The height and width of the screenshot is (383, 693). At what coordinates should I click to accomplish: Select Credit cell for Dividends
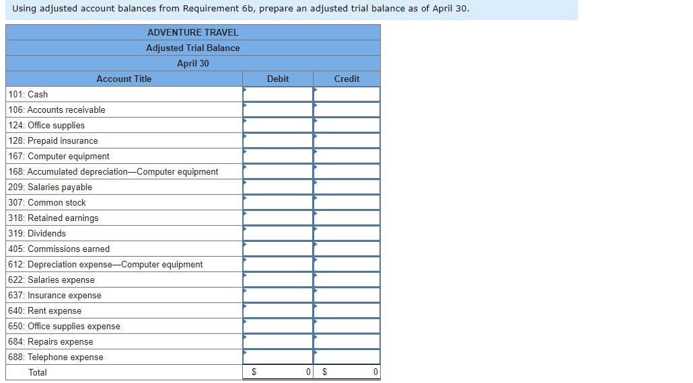(x=347, y=233)
